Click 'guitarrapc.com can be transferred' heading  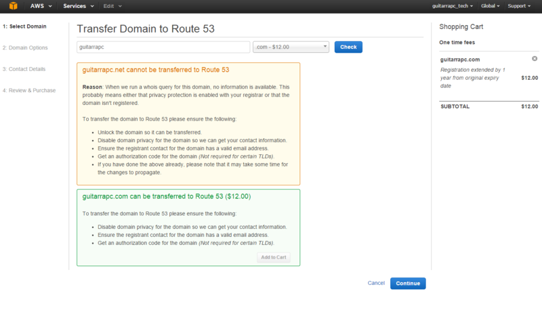167,196
